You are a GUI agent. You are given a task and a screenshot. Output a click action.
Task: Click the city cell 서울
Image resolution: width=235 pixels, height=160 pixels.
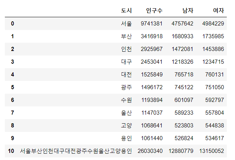pyautogui.click(x=126, y=24)
